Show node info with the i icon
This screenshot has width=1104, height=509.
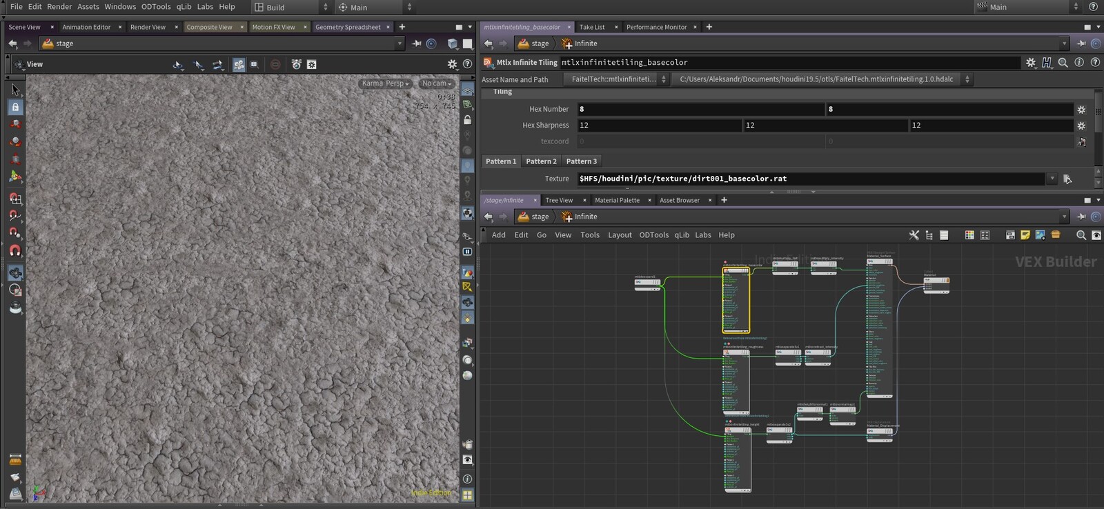coord(1079,62)
